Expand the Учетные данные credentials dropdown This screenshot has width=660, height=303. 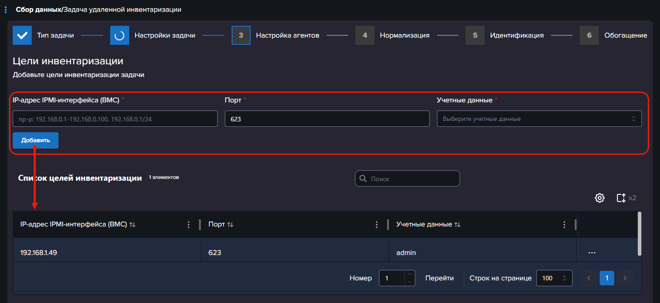539,119
